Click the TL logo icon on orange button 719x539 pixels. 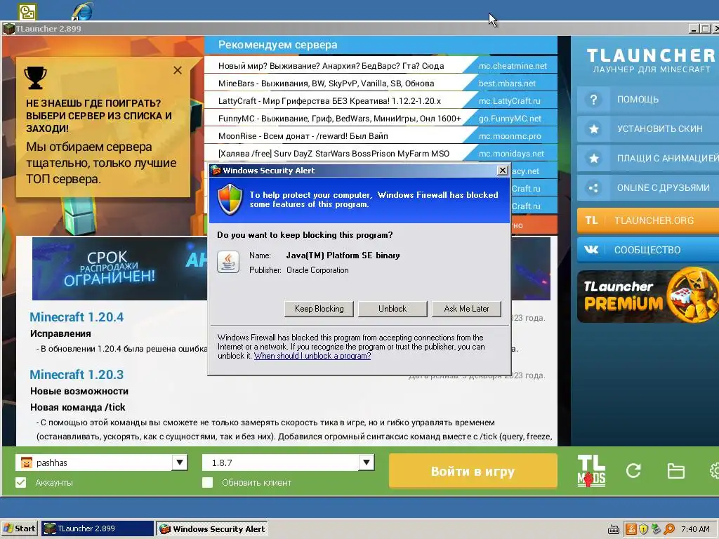tap(591, 220)
